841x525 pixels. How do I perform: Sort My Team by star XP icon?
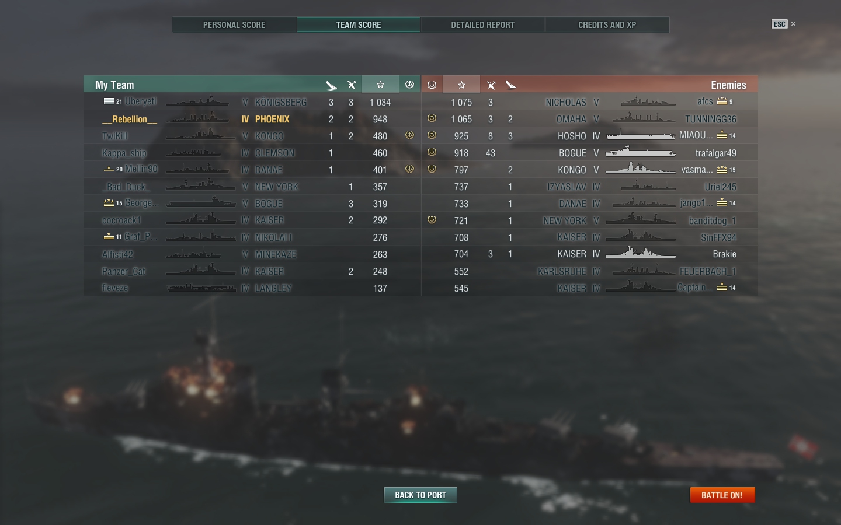tap(380, 85)
